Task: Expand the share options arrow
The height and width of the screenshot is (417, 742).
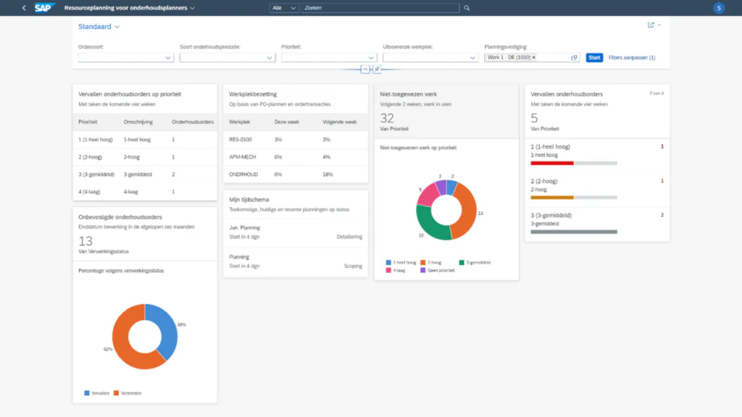Action: click(x=659, y=25)
